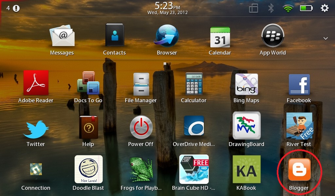Tap the screen orientation lock icon

pos(254,8)
